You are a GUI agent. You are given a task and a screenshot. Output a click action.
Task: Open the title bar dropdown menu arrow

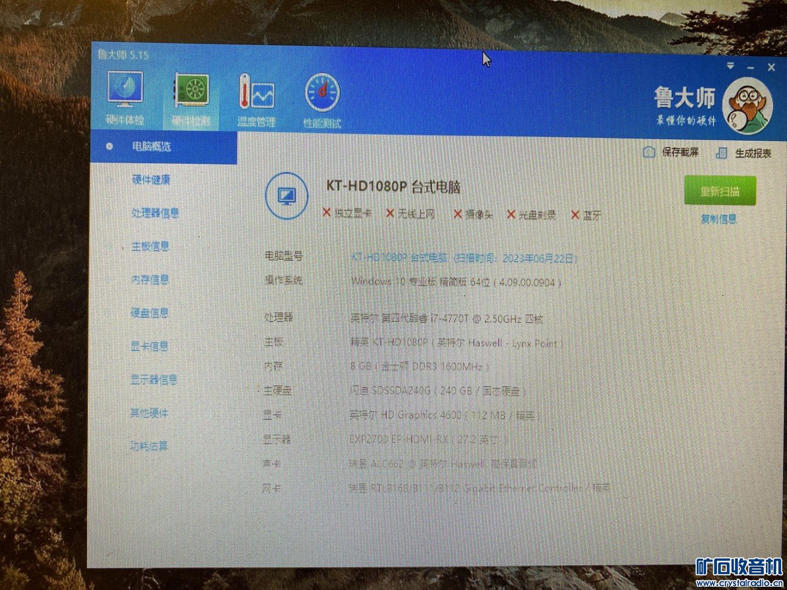(x=731, y=66)
